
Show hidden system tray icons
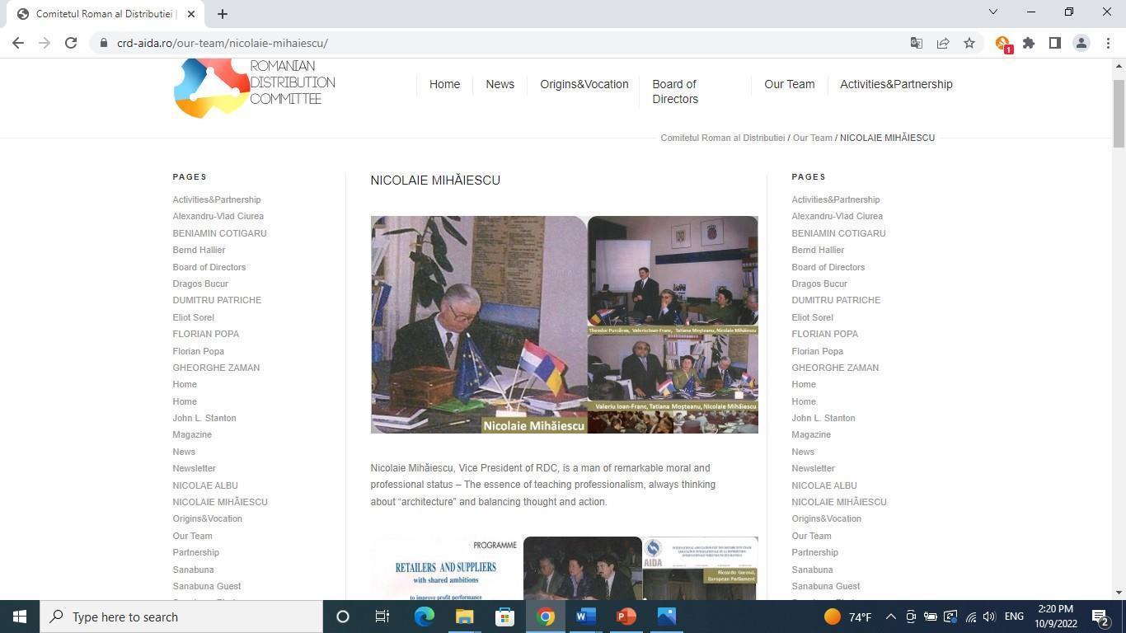pos(890,617)
